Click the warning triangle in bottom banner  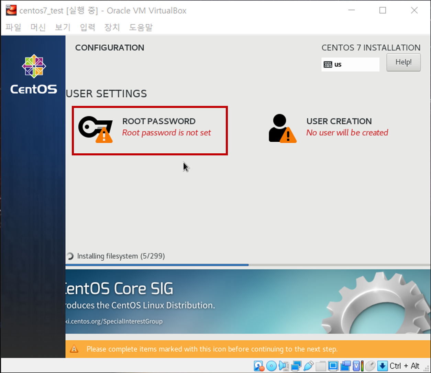(74, 349)
